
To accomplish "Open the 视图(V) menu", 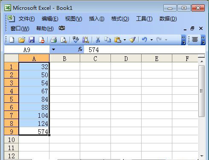I will (73, 19).
